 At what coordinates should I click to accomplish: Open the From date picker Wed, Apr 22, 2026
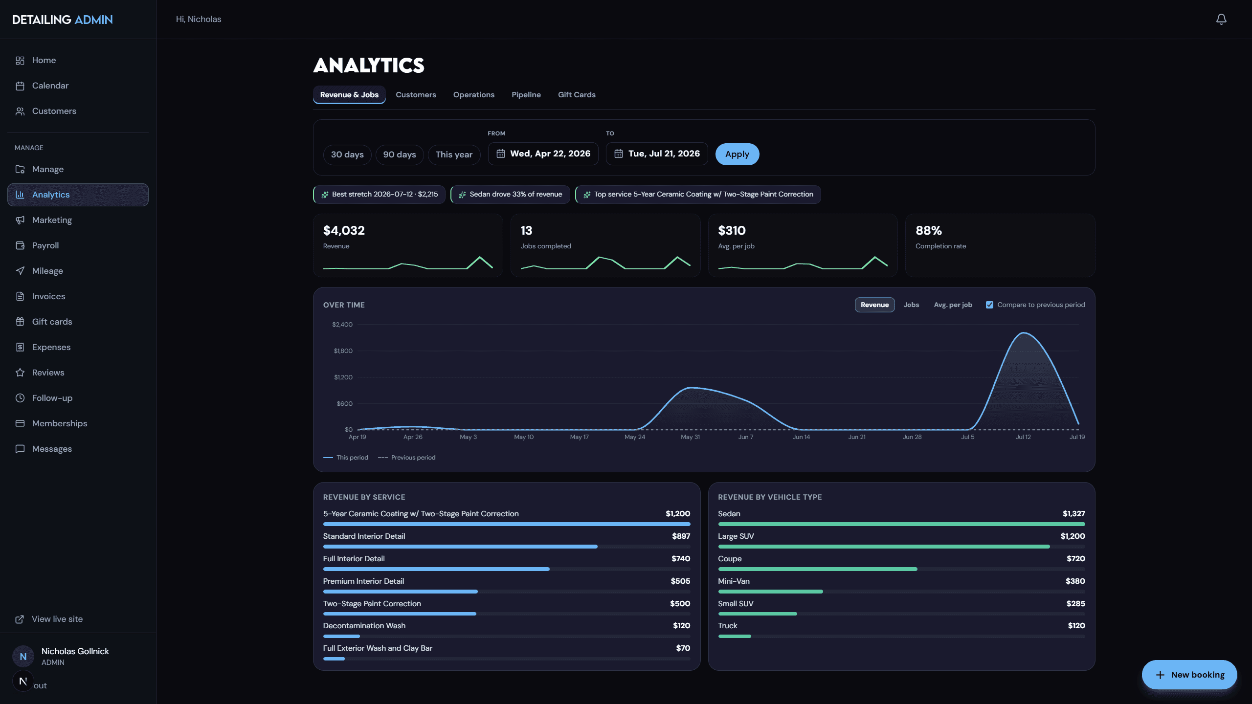tap(543, 154)
